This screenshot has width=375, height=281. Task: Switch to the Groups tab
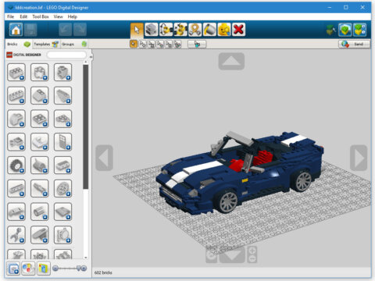coord(74,44)
